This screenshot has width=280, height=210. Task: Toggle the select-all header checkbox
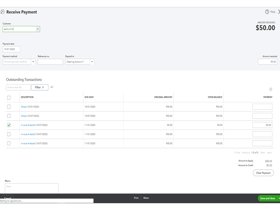click(x=9, y=98)
